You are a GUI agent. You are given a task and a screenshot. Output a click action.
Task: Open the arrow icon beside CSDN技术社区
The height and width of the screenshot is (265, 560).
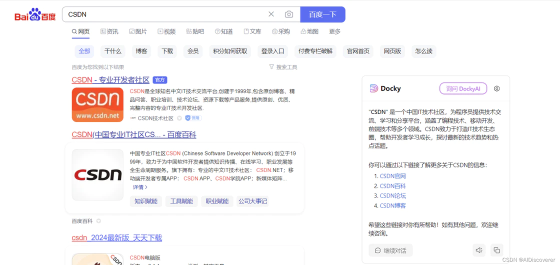click(x=179, y=118)
